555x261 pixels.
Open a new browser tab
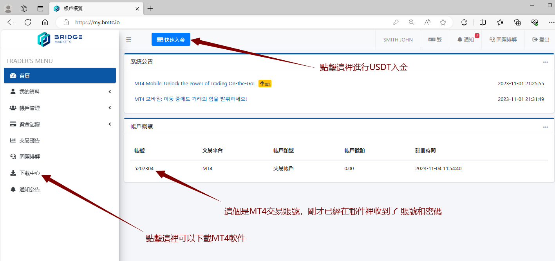coord(150,9)
